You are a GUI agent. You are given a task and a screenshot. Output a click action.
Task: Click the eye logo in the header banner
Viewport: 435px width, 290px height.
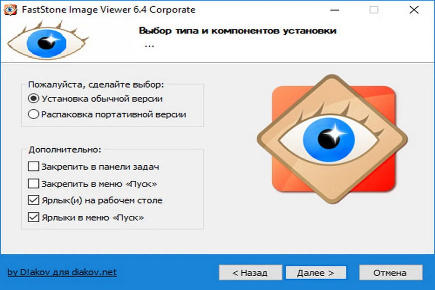tap(48, 40)
